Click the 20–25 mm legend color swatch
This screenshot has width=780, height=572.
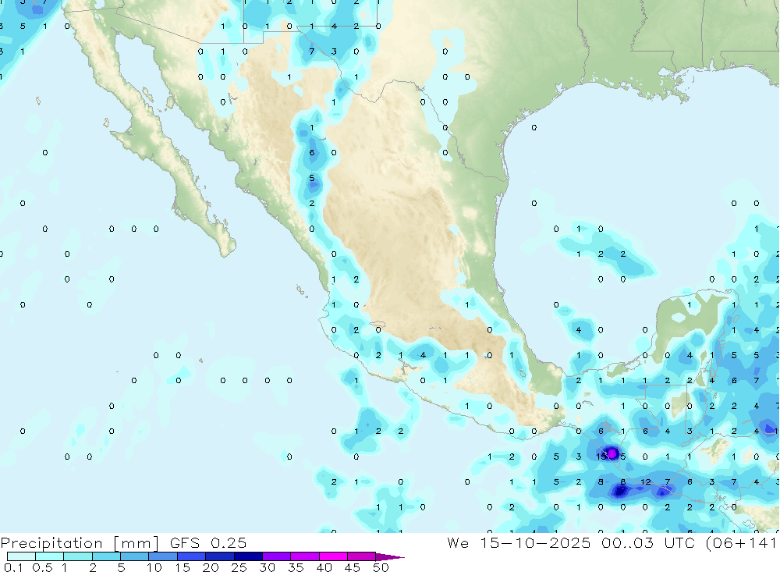[x=220, y=556]
